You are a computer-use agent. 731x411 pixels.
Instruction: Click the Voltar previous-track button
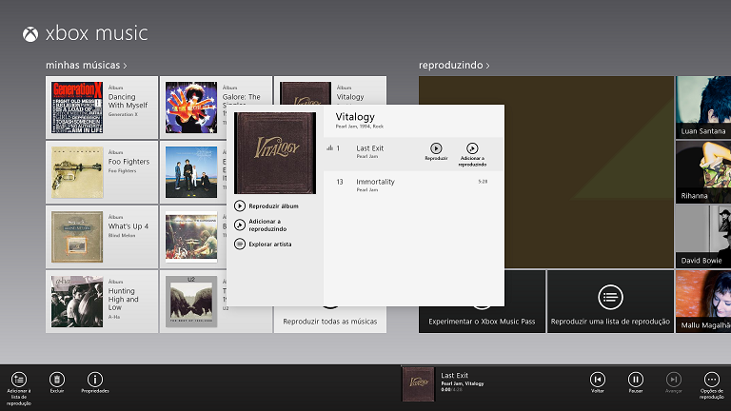click(x=598, y=380)
